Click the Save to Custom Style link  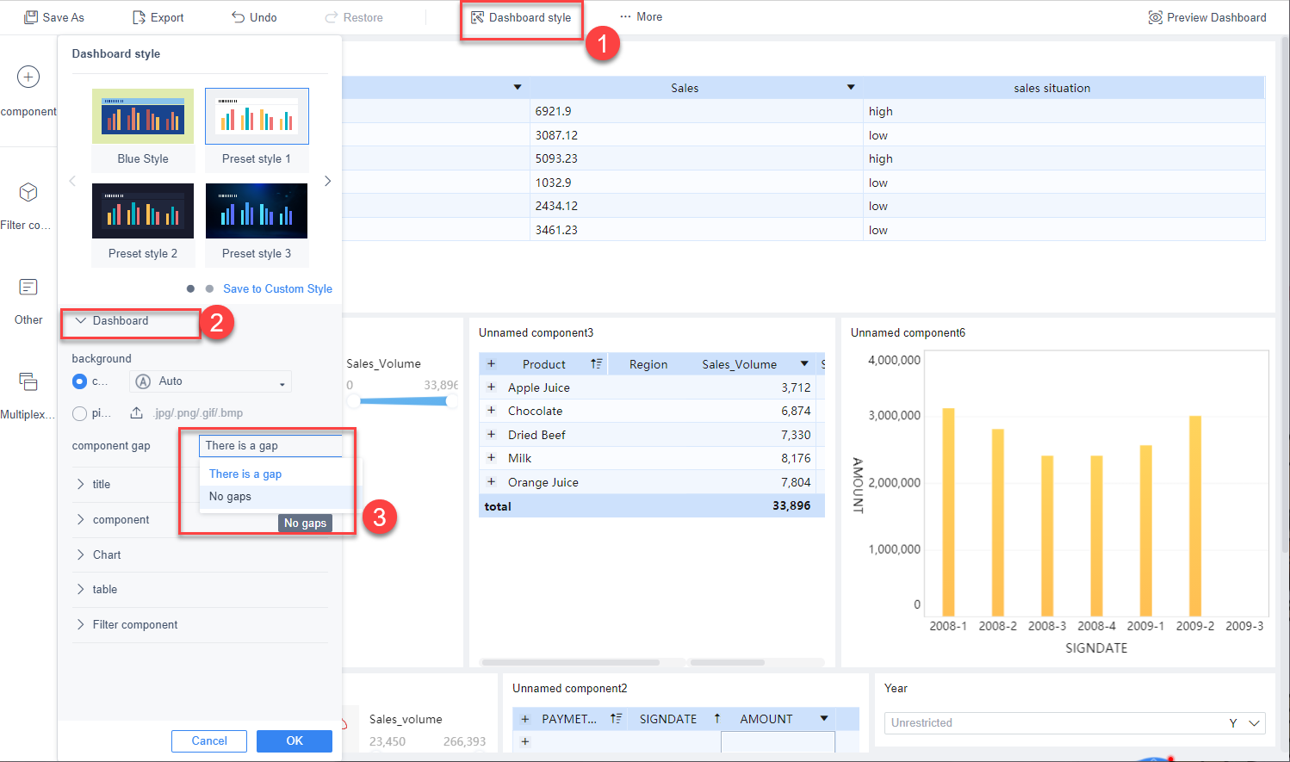click(x=277, y=288)
